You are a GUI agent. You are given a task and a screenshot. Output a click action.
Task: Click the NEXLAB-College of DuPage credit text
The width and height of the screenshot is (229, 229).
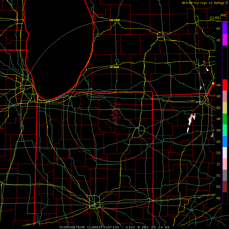pos(203,3)
